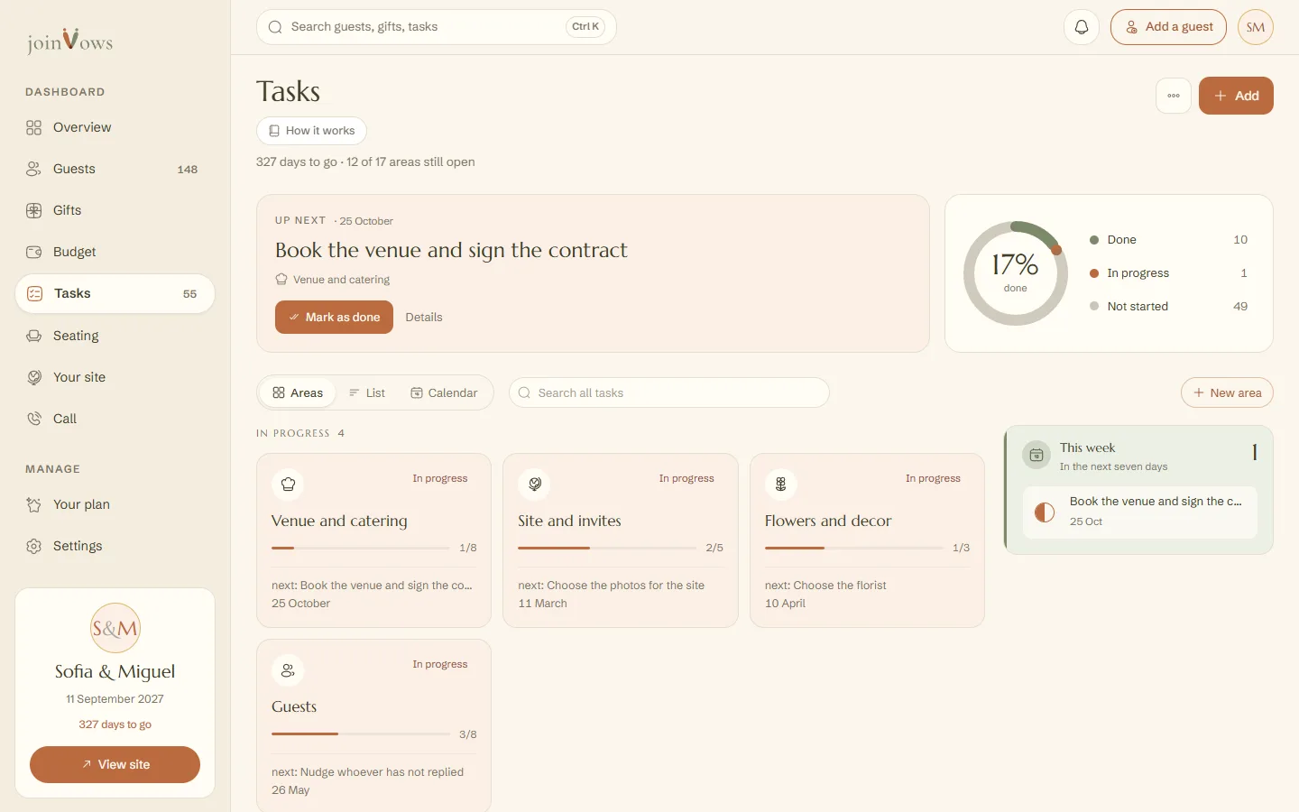Click the search magnifier icon in top bar

(x=275, y=27)
